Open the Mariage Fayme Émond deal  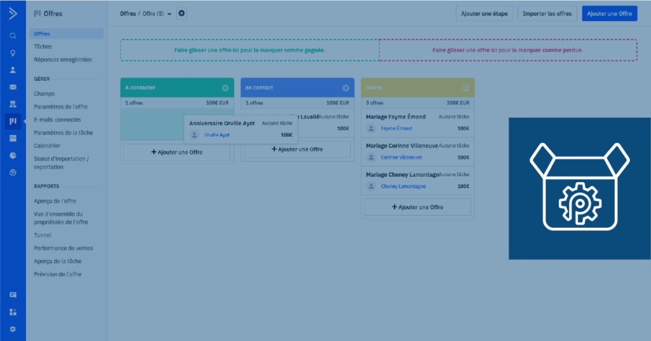point(395,116)
